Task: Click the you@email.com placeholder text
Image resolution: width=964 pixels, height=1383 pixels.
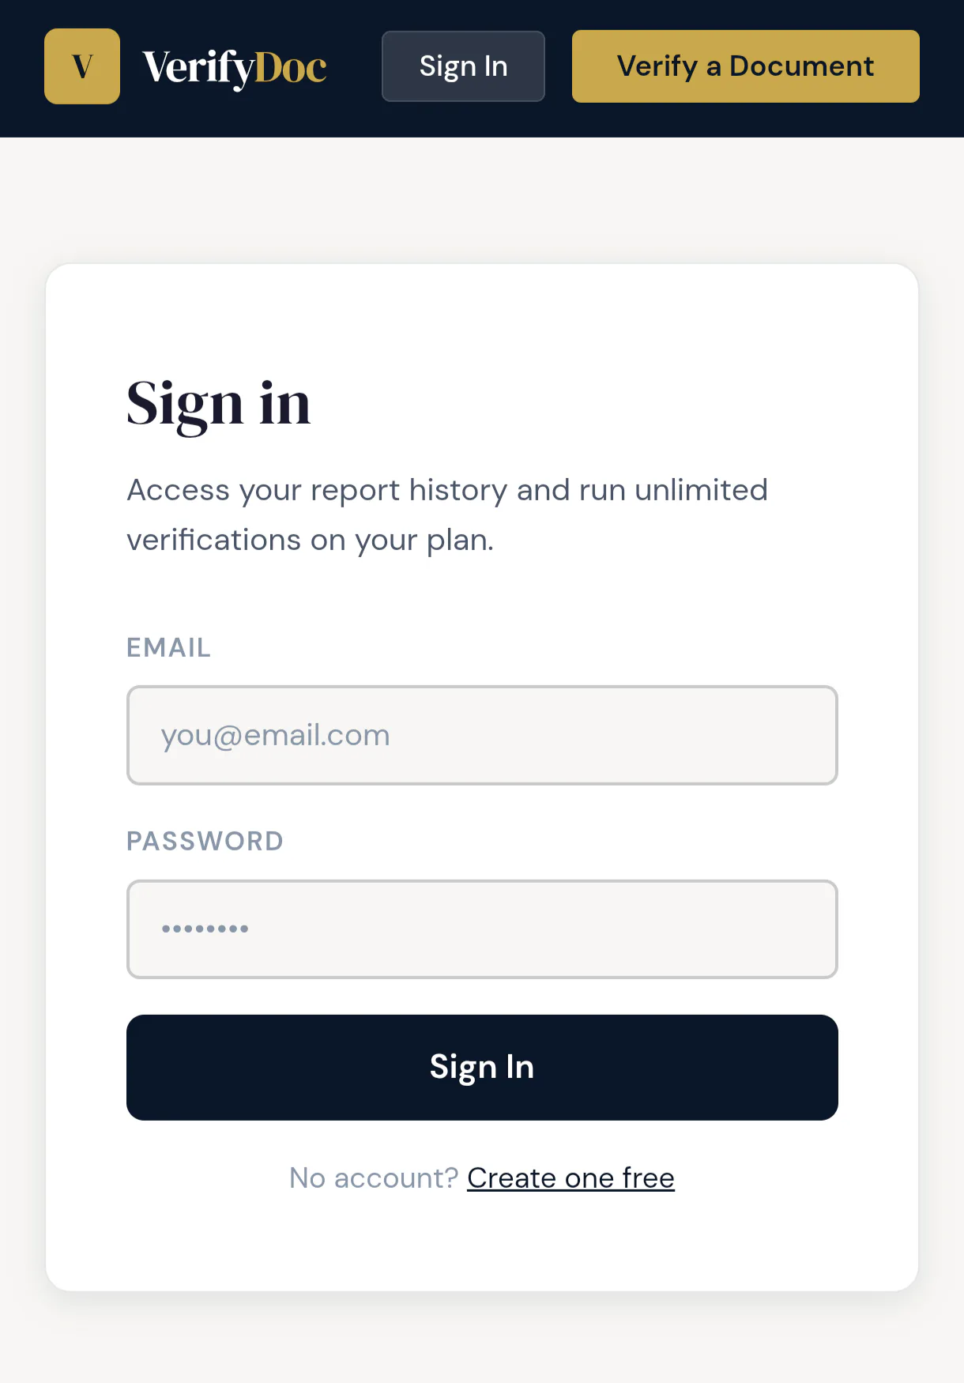Action: tap(276, 736)
